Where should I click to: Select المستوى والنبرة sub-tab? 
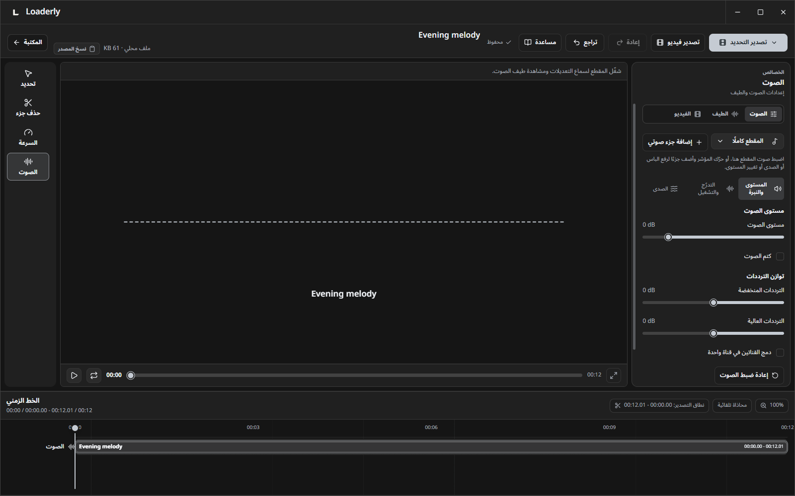point(761,188)
